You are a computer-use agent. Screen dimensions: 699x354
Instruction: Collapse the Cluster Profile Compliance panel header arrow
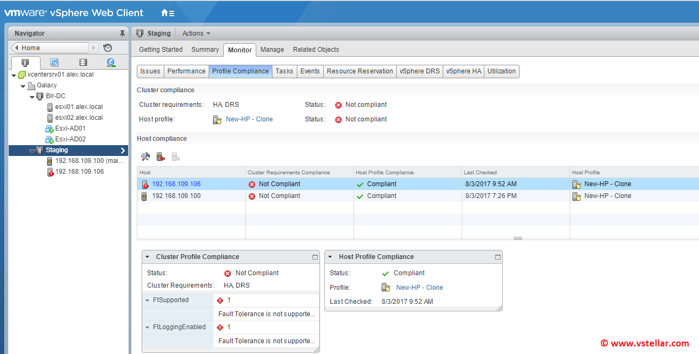point(148,257)
